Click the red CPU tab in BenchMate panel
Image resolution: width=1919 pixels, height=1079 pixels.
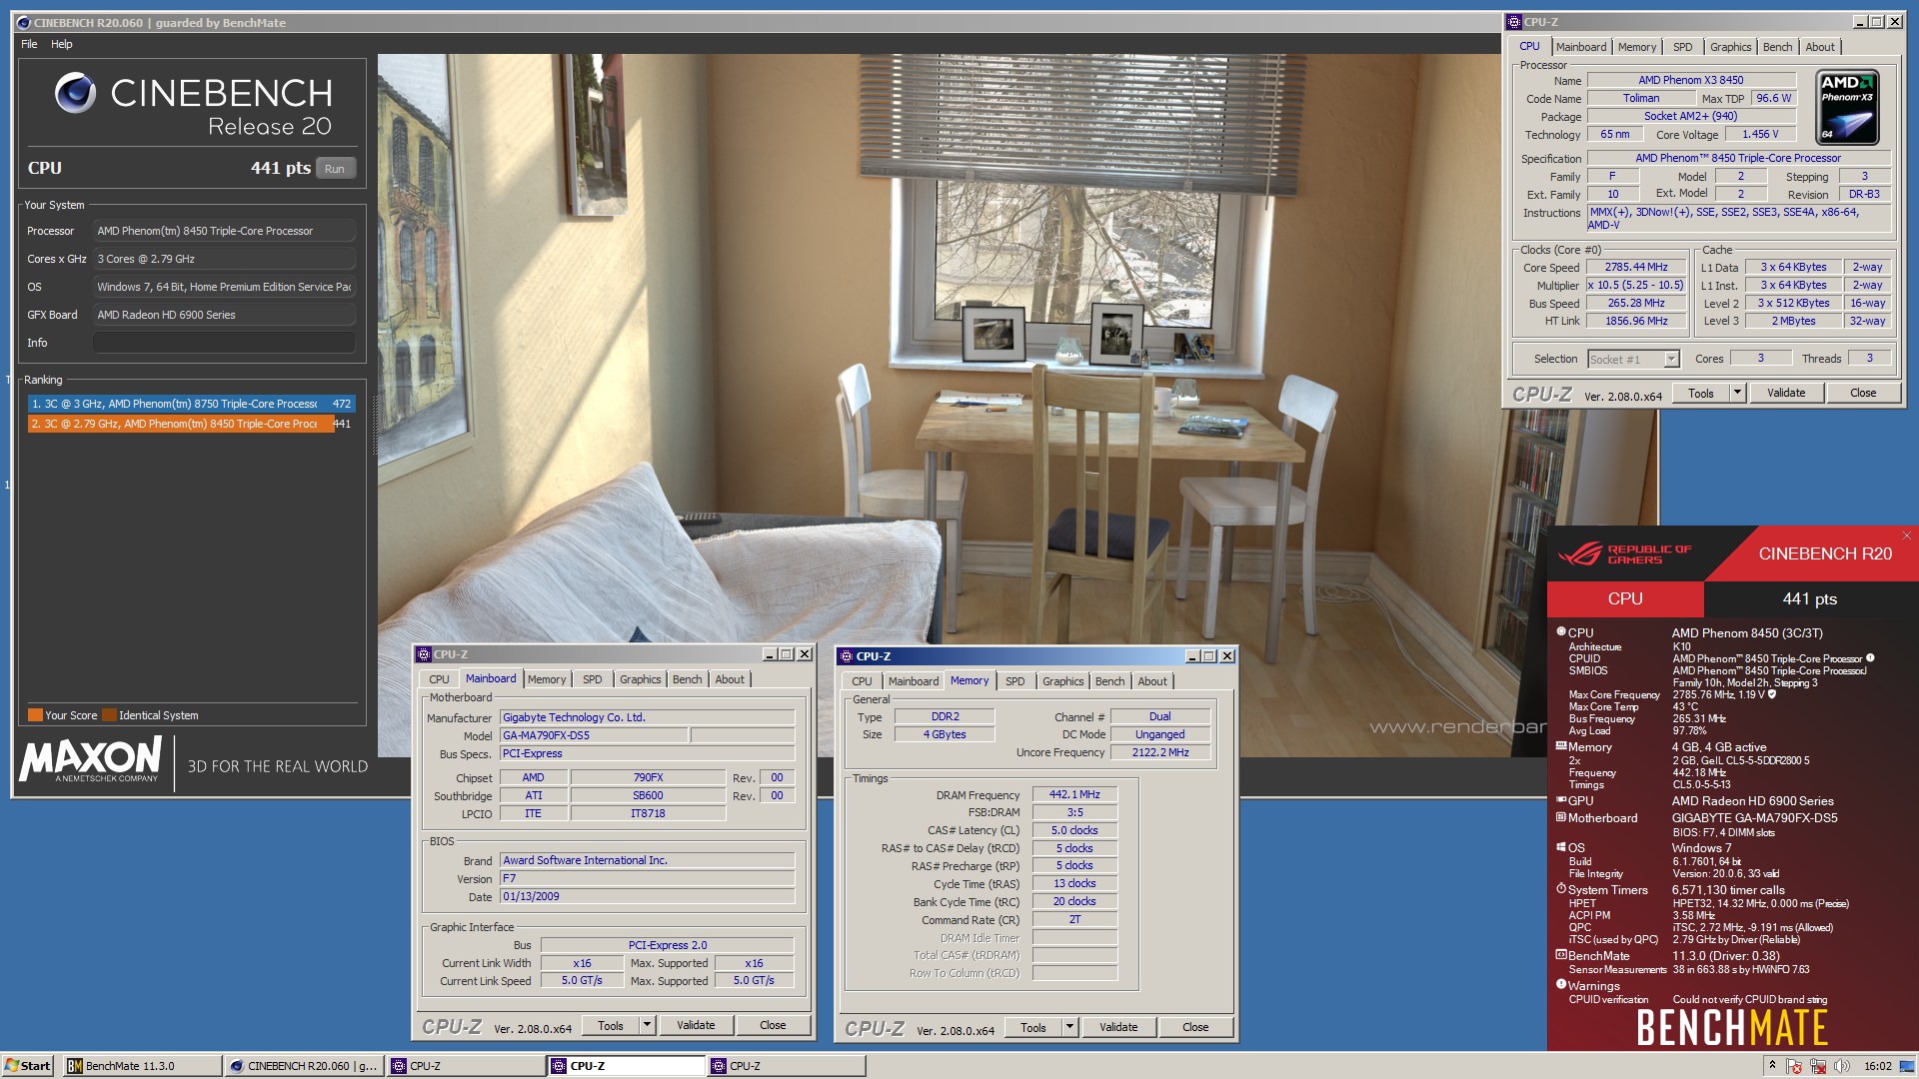coord(1625,598)
